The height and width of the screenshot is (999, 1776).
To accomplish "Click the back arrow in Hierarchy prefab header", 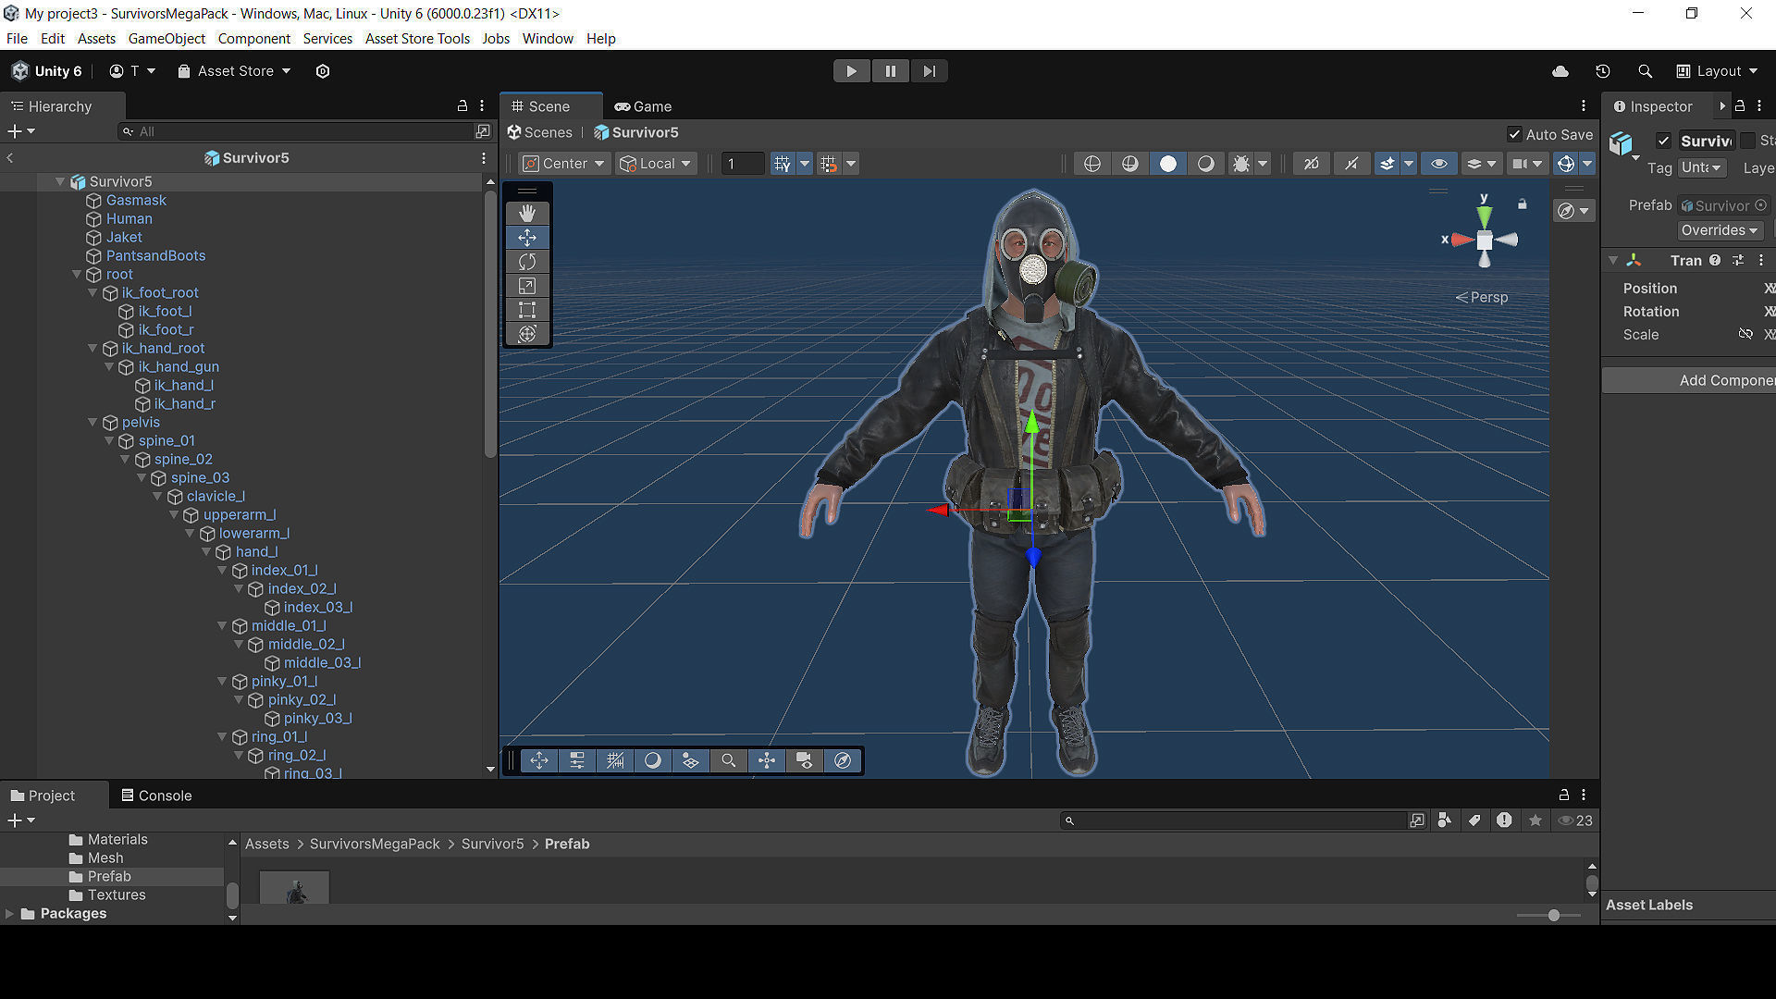I will (x=10, y=158).
